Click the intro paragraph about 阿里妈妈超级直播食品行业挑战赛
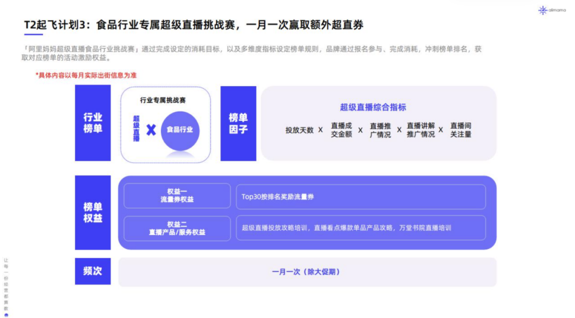Screen dimensions: 575x318 point(251,54)
